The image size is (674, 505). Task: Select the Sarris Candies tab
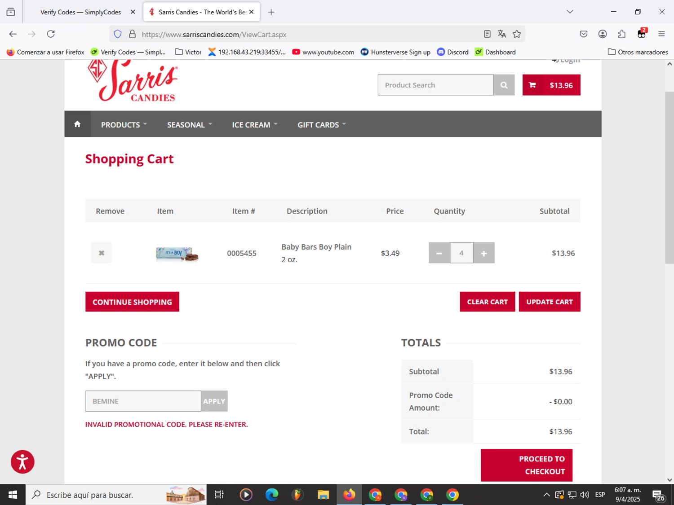pyautogui.click(x=201, y=12)
